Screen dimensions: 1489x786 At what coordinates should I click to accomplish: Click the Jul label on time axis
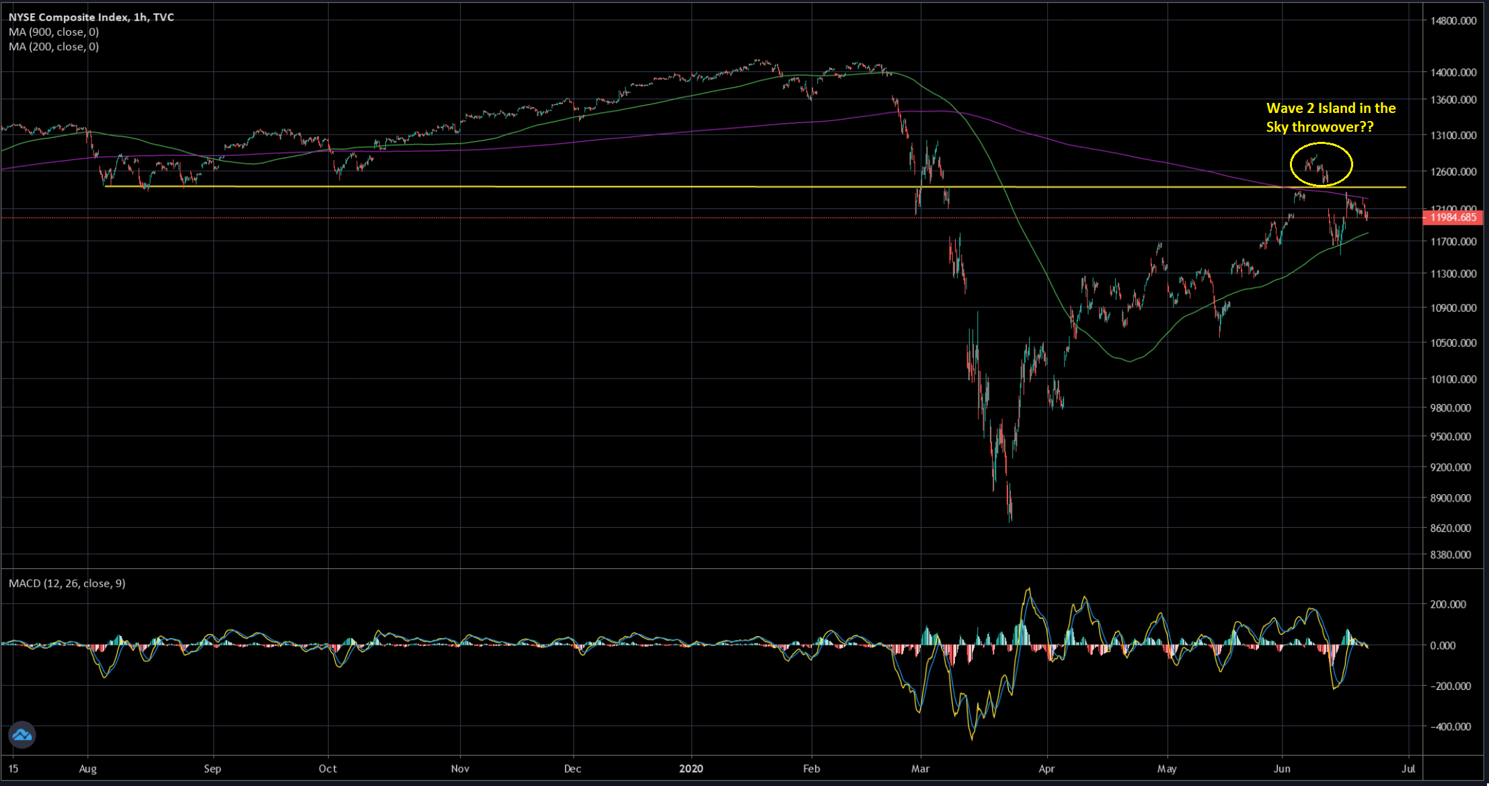click(1408, 769)
